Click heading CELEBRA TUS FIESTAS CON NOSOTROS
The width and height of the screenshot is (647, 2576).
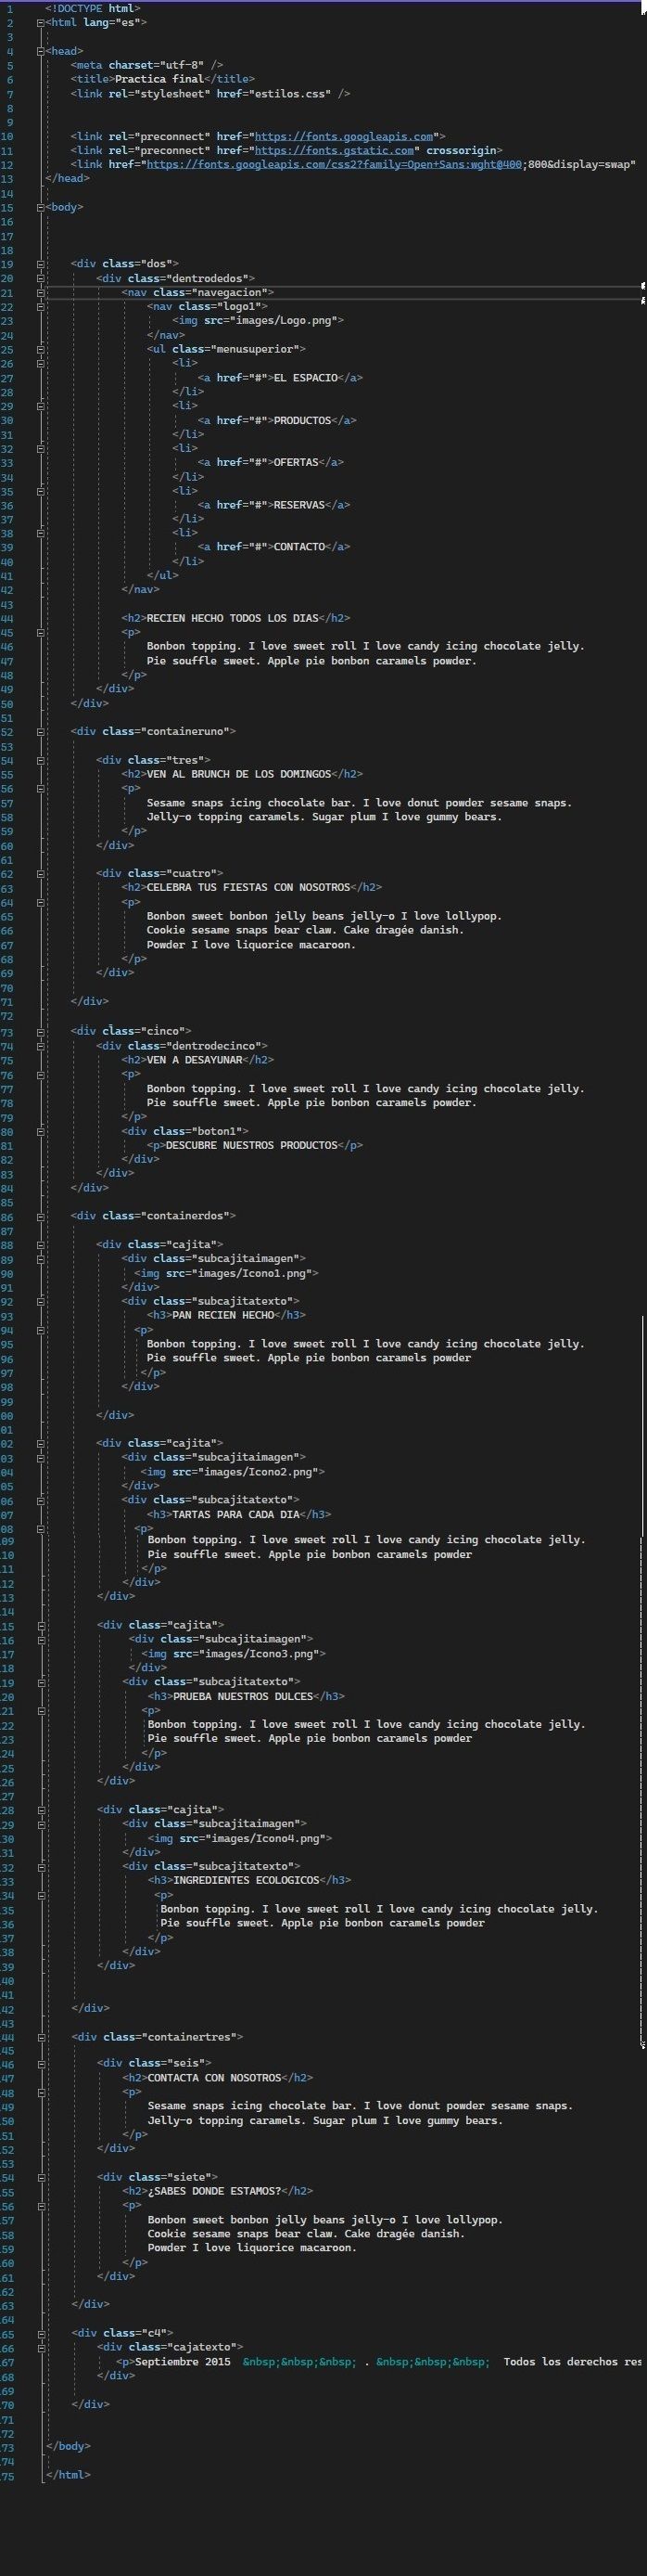click(x=248, y=887)
